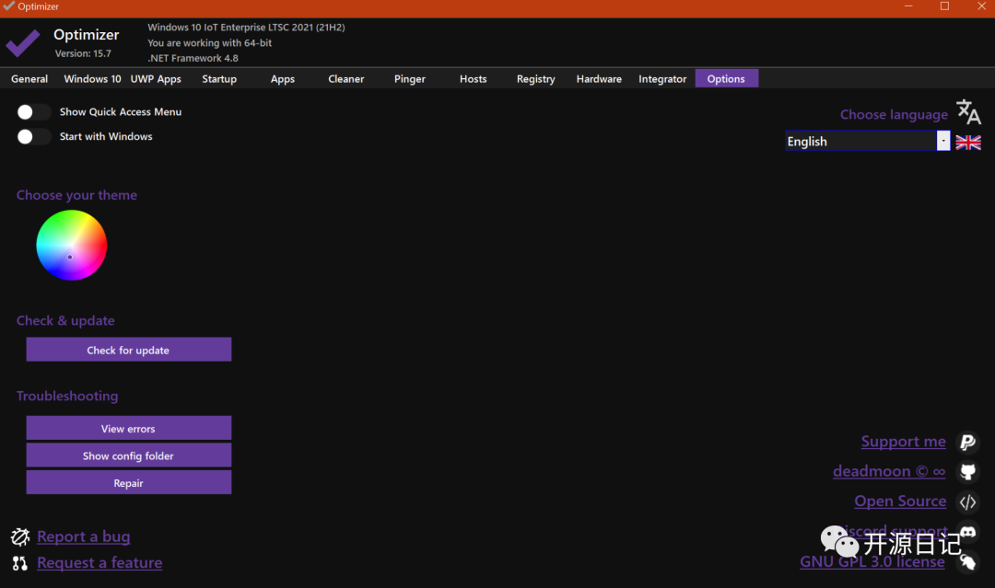Maximize the Optimizer window
This screenshot has width=995, height=588.
click(945, 6)
